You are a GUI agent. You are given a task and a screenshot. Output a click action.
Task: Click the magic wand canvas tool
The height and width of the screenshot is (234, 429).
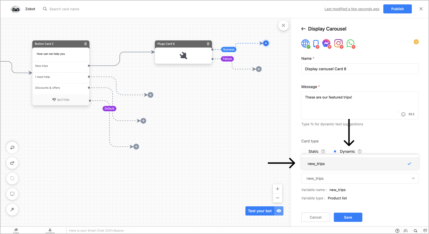(x=12, y=209)
